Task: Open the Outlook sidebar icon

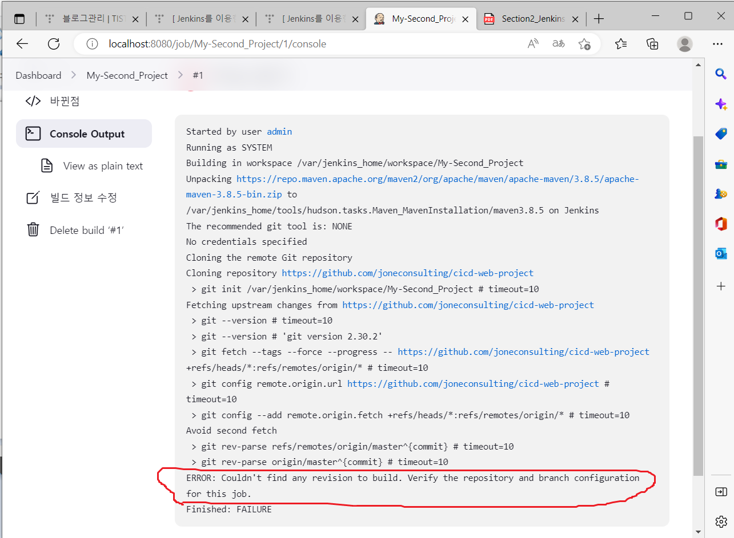Action: (x=721, y=253)
